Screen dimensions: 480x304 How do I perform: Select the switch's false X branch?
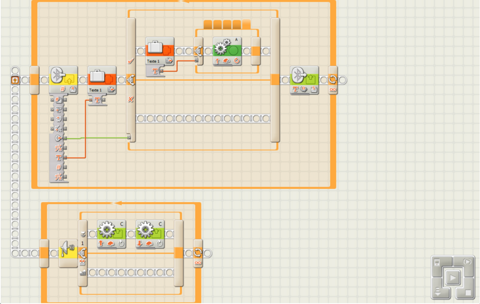[130, 99]
